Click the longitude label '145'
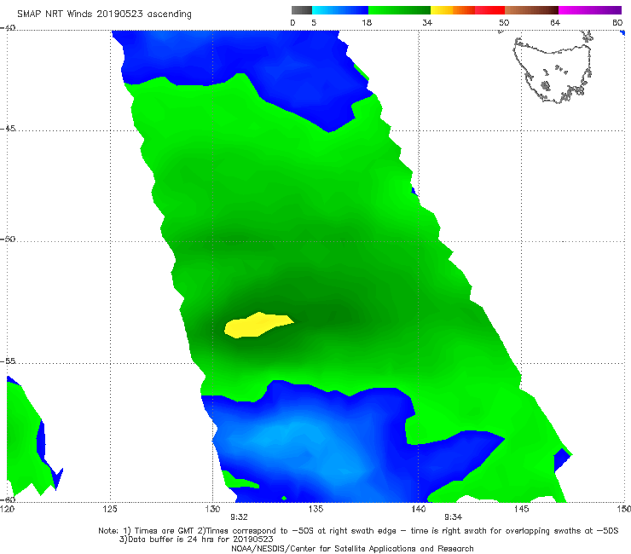 tap(522, 509)
